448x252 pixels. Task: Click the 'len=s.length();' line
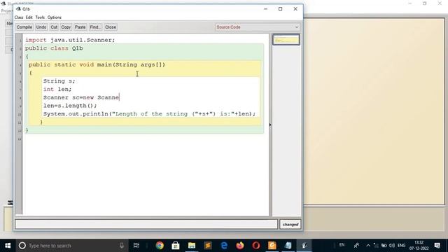coord(70,106)
